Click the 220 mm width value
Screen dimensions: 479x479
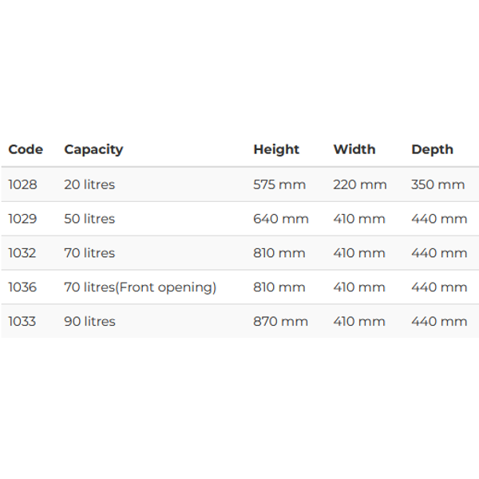coord(360,184)
